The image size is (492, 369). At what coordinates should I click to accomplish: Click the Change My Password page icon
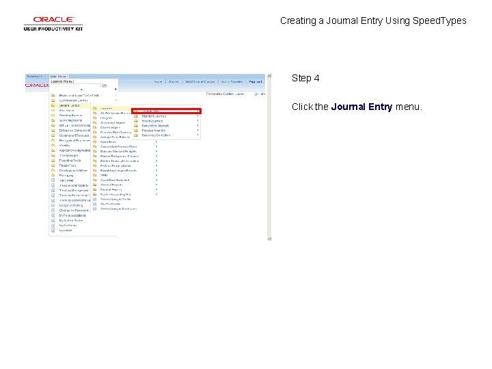53,210
